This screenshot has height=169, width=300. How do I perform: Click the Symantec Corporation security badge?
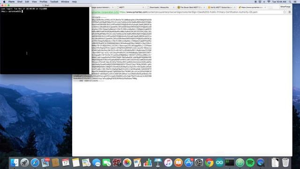pos(105,12)
